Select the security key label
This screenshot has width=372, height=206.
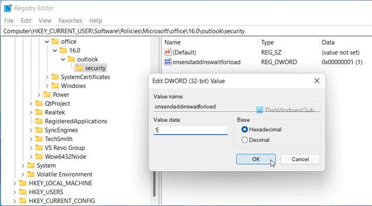pyautogui.click(x=95, y=68)
